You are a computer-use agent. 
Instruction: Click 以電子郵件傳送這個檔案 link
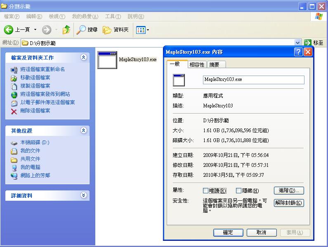coord(47,102)
